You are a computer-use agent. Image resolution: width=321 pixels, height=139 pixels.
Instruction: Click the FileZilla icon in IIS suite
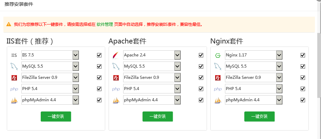tap(14, 78)
